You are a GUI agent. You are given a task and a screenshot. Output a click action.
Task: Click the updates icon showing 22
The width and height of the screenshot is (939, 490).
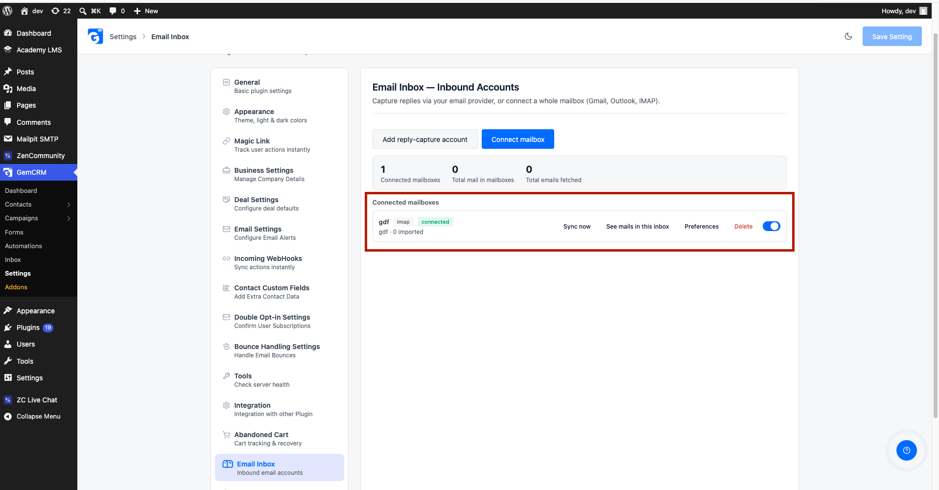[55, 11]
